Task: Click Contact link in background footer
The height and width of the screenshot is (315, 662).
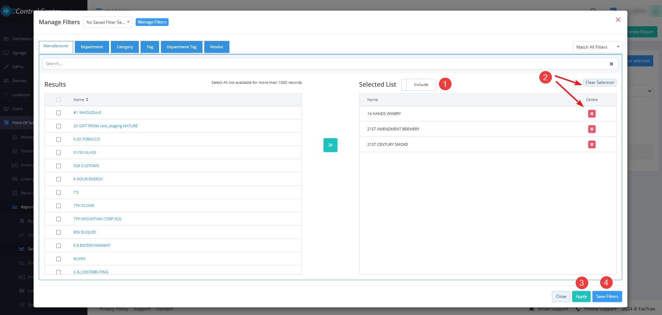Action: tap(165, 309)
